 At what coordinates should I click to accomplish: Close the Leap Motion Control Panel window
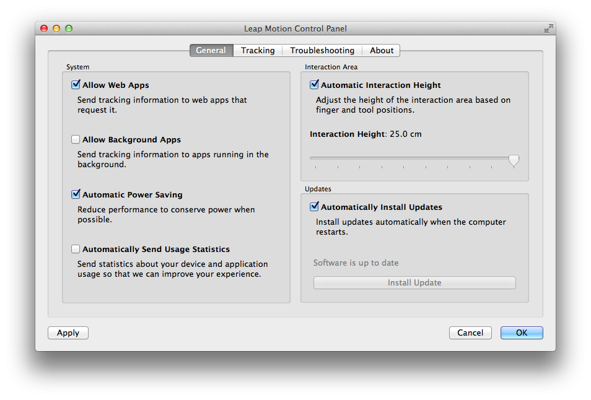(x=44, y=28)
